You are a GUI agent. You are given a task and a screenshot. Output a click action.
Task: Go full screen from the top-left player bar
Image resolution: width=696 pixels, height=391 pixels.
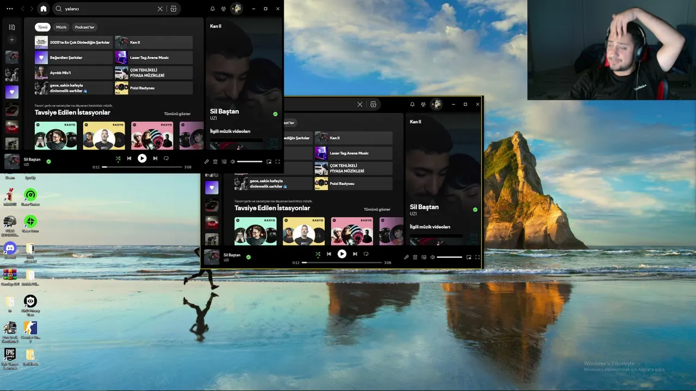(277, 161)
